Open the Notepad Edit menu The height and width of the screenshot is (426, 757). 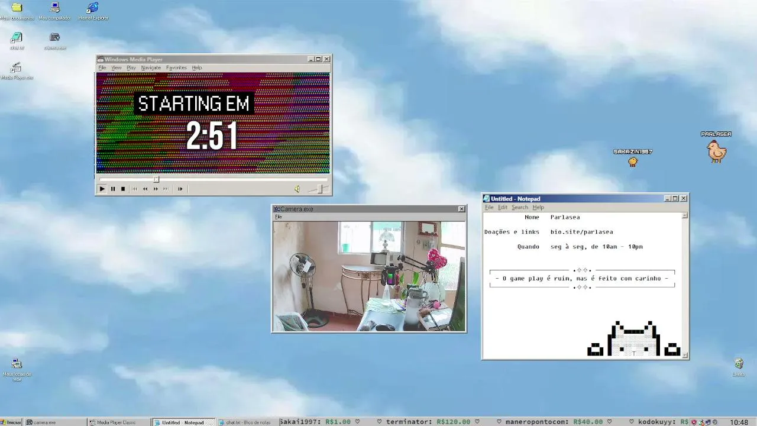503,207
